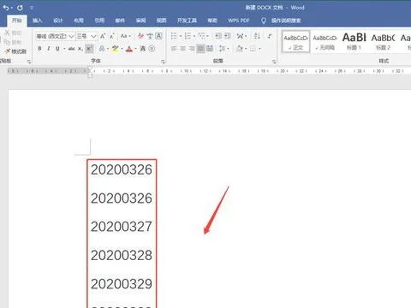Image resolution: width=411 pixels, height=308 pixels.
Task: Click the strikethrough abc icon
Action: (72, 49)
